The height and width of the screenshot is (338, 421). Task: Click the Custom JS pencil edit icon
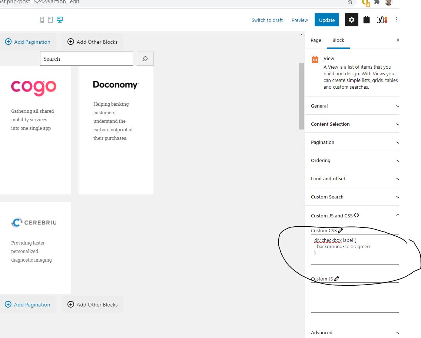pos(337,278)
